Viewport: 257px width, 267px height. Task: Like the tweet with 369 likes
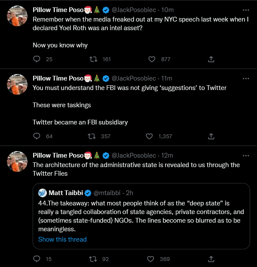[150, 259]
